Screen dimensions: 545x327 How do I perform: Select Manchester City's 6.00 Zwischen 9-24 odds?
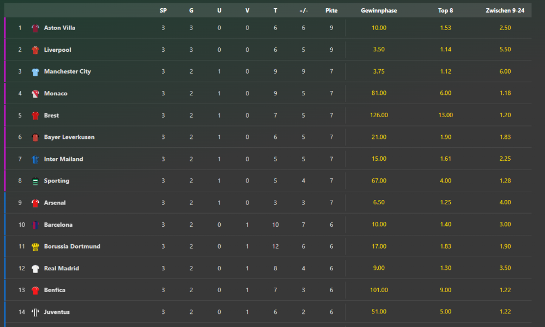click(505, 71)
